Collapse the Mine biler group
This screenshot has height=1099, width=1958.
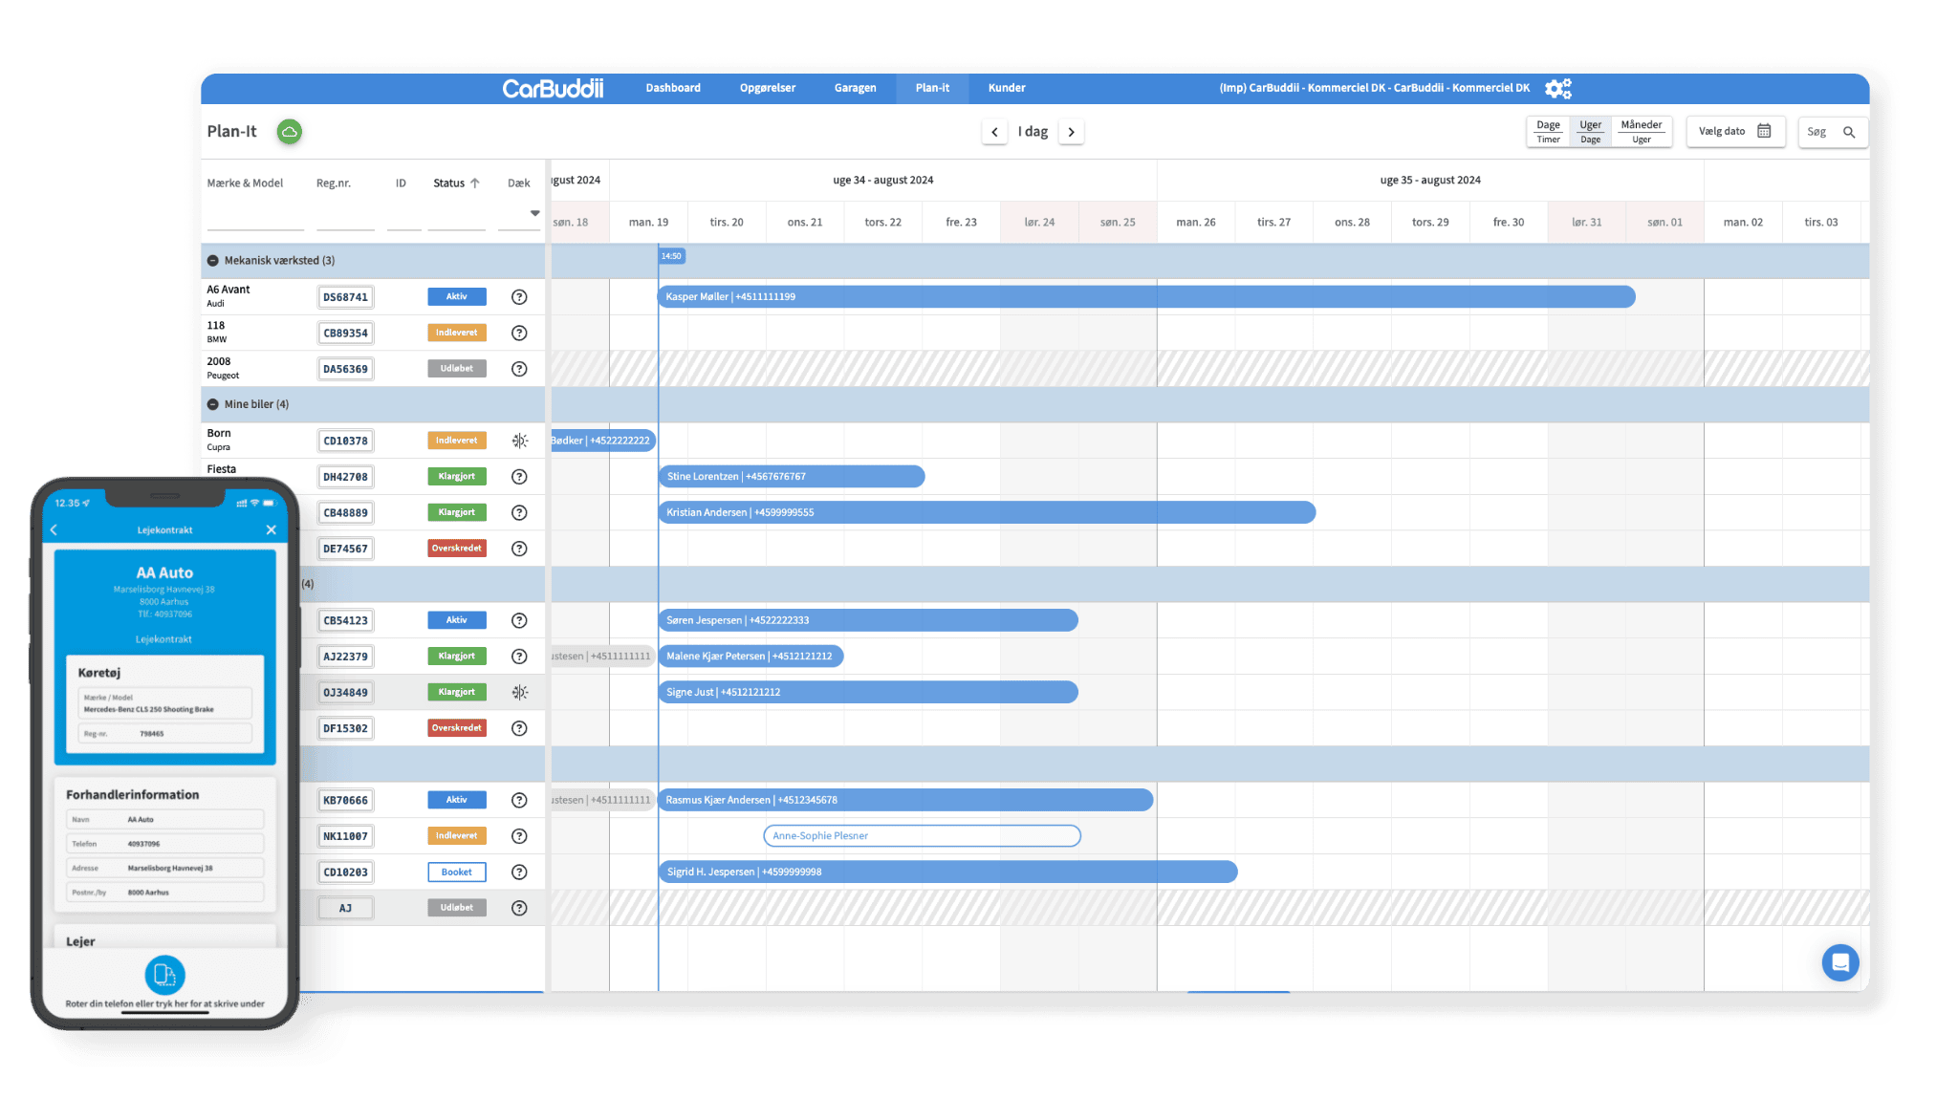213,404
